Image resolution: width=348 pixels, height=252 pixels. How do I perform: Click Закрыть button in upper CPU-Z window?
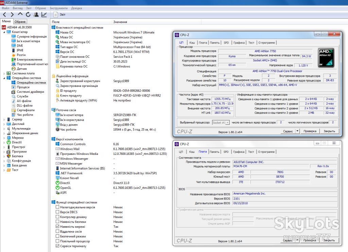click(329, 131)
